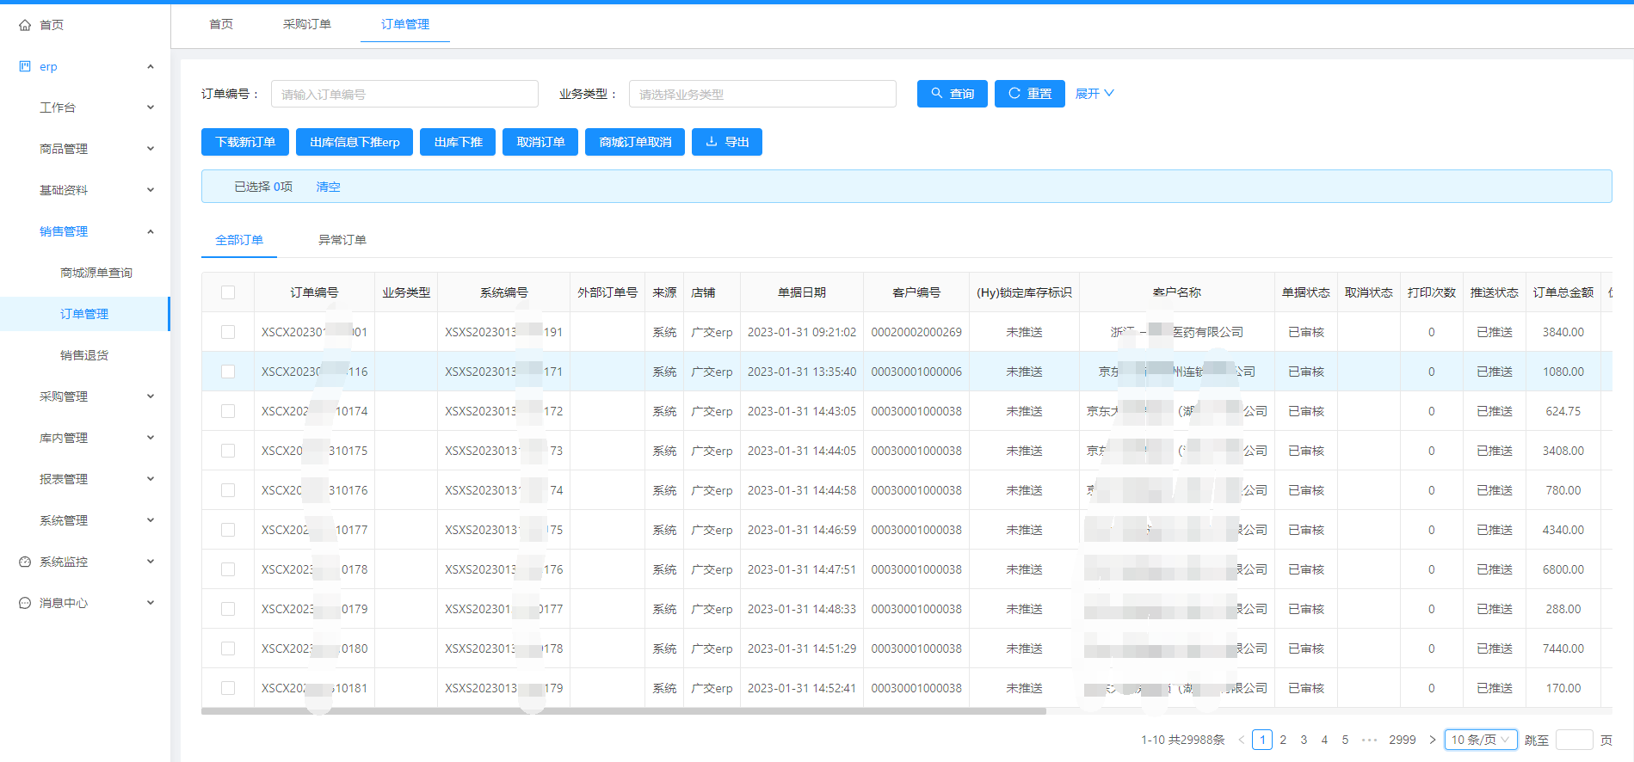Expand the 系统监控 menu
This screenshot has height=762, width=1634.
[151, 562]
